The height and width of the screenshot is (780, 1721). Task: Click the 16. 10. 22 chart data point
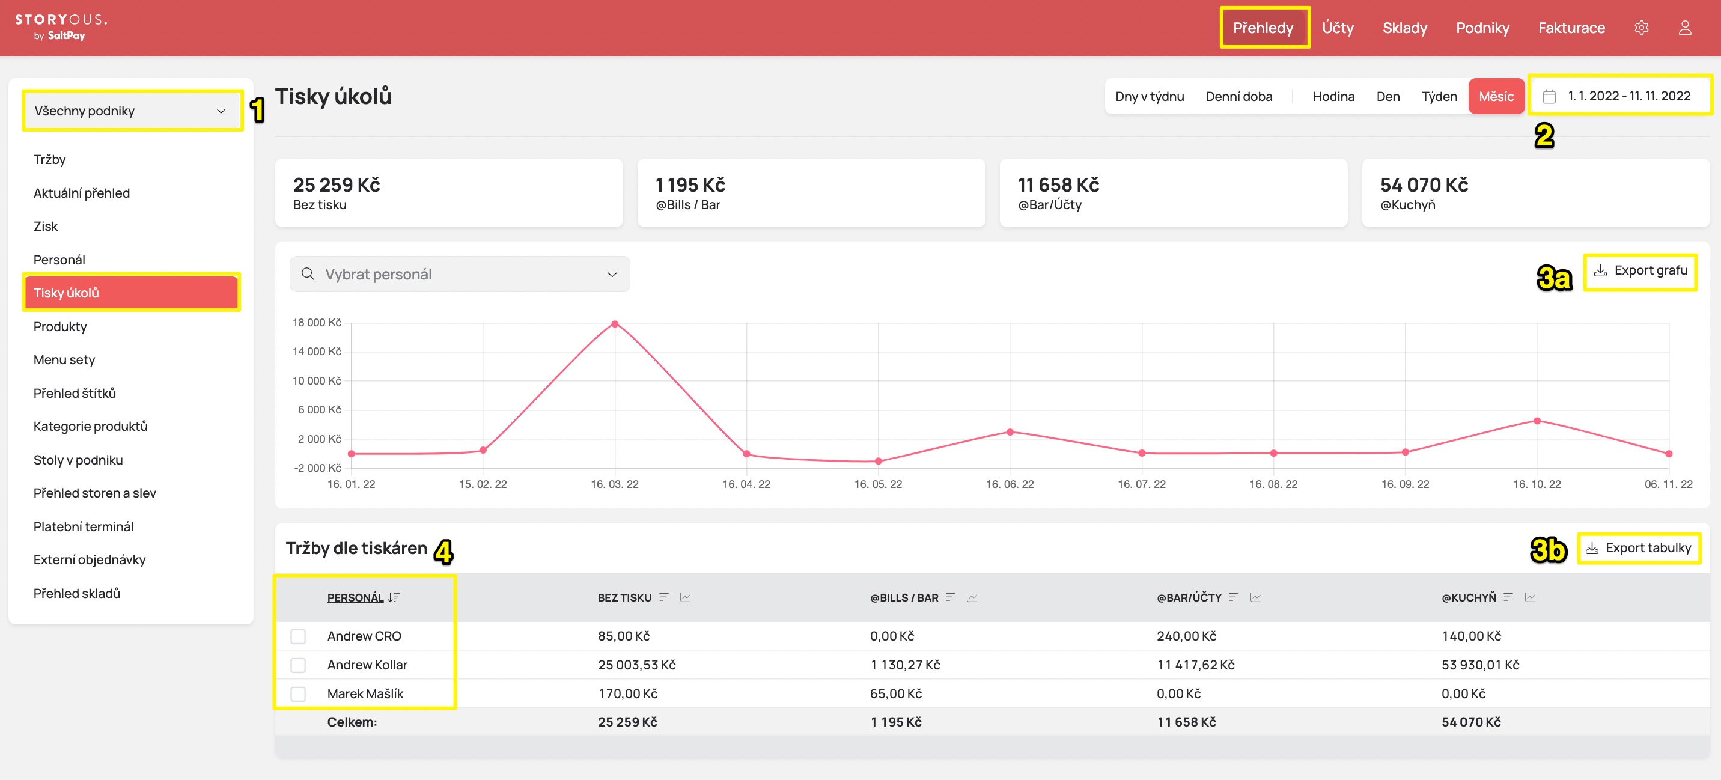point(1537,421)
